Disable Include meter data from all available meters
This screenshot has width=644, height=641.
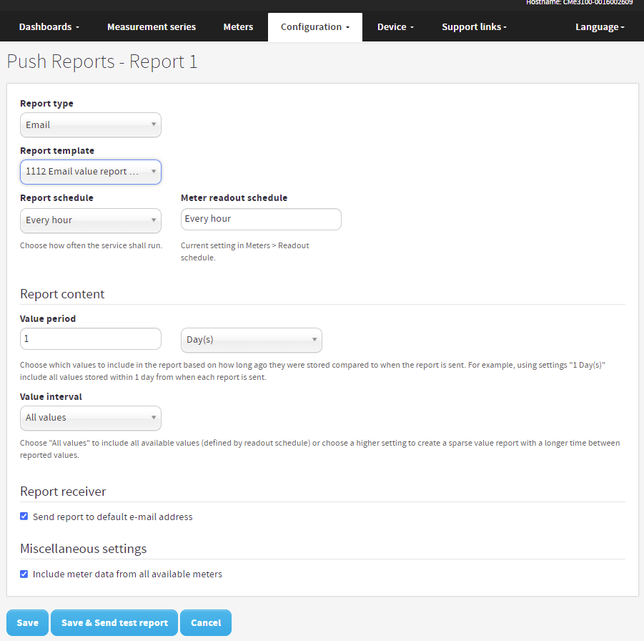24,573
